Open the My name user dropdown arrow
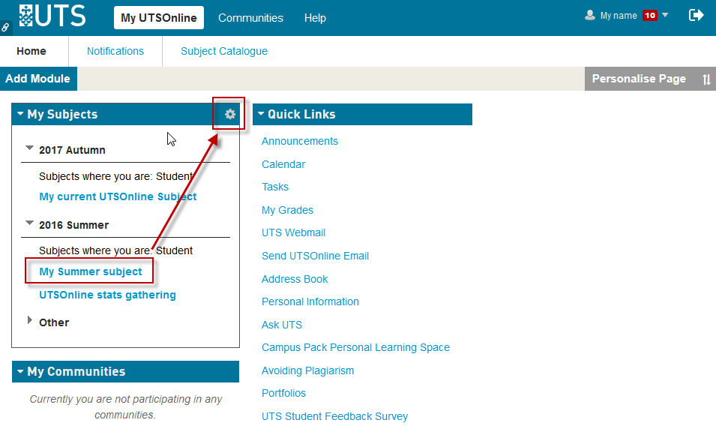This screenshot has height=432, width=716. point(665,15)
